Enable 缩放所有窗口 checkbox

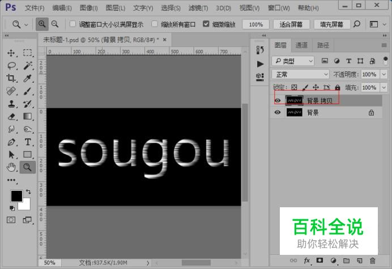click(155, 24)
